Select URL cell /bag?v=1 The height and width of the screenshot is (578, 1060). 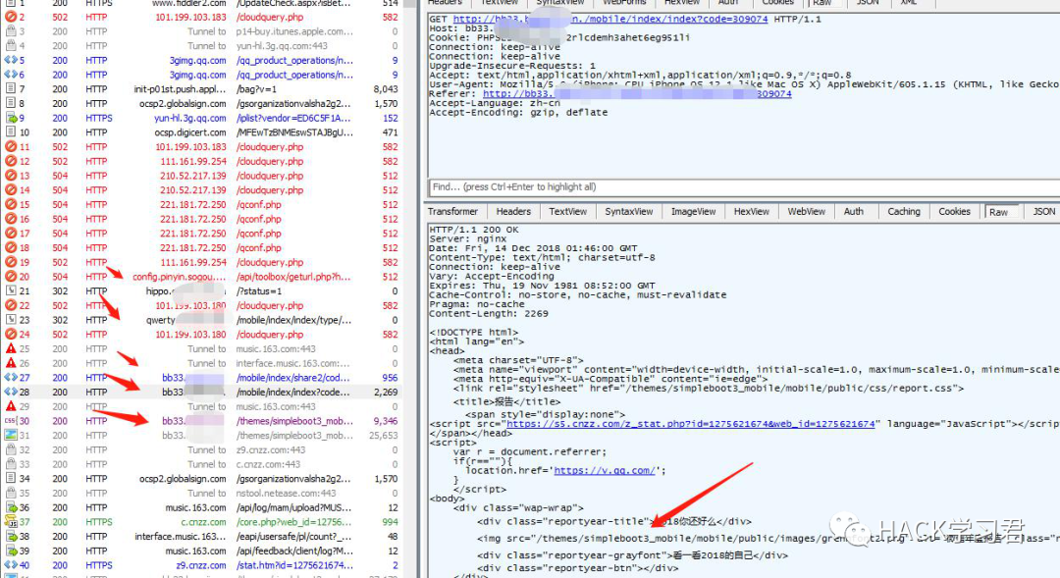[x=256, y=88]
